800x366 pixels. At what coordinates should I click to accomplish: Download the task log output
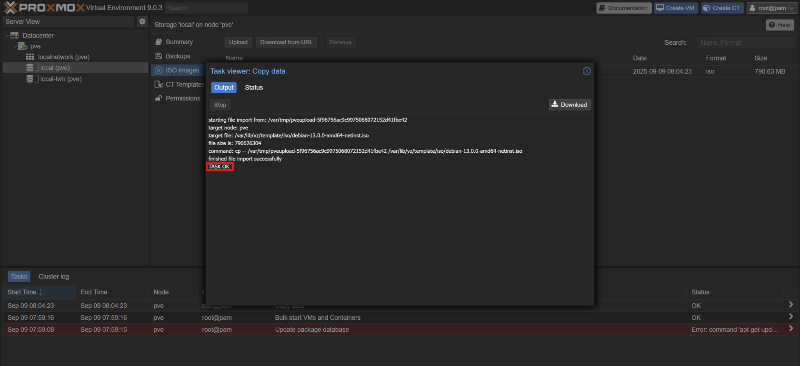pyautogui.click(x=570, y=105)
